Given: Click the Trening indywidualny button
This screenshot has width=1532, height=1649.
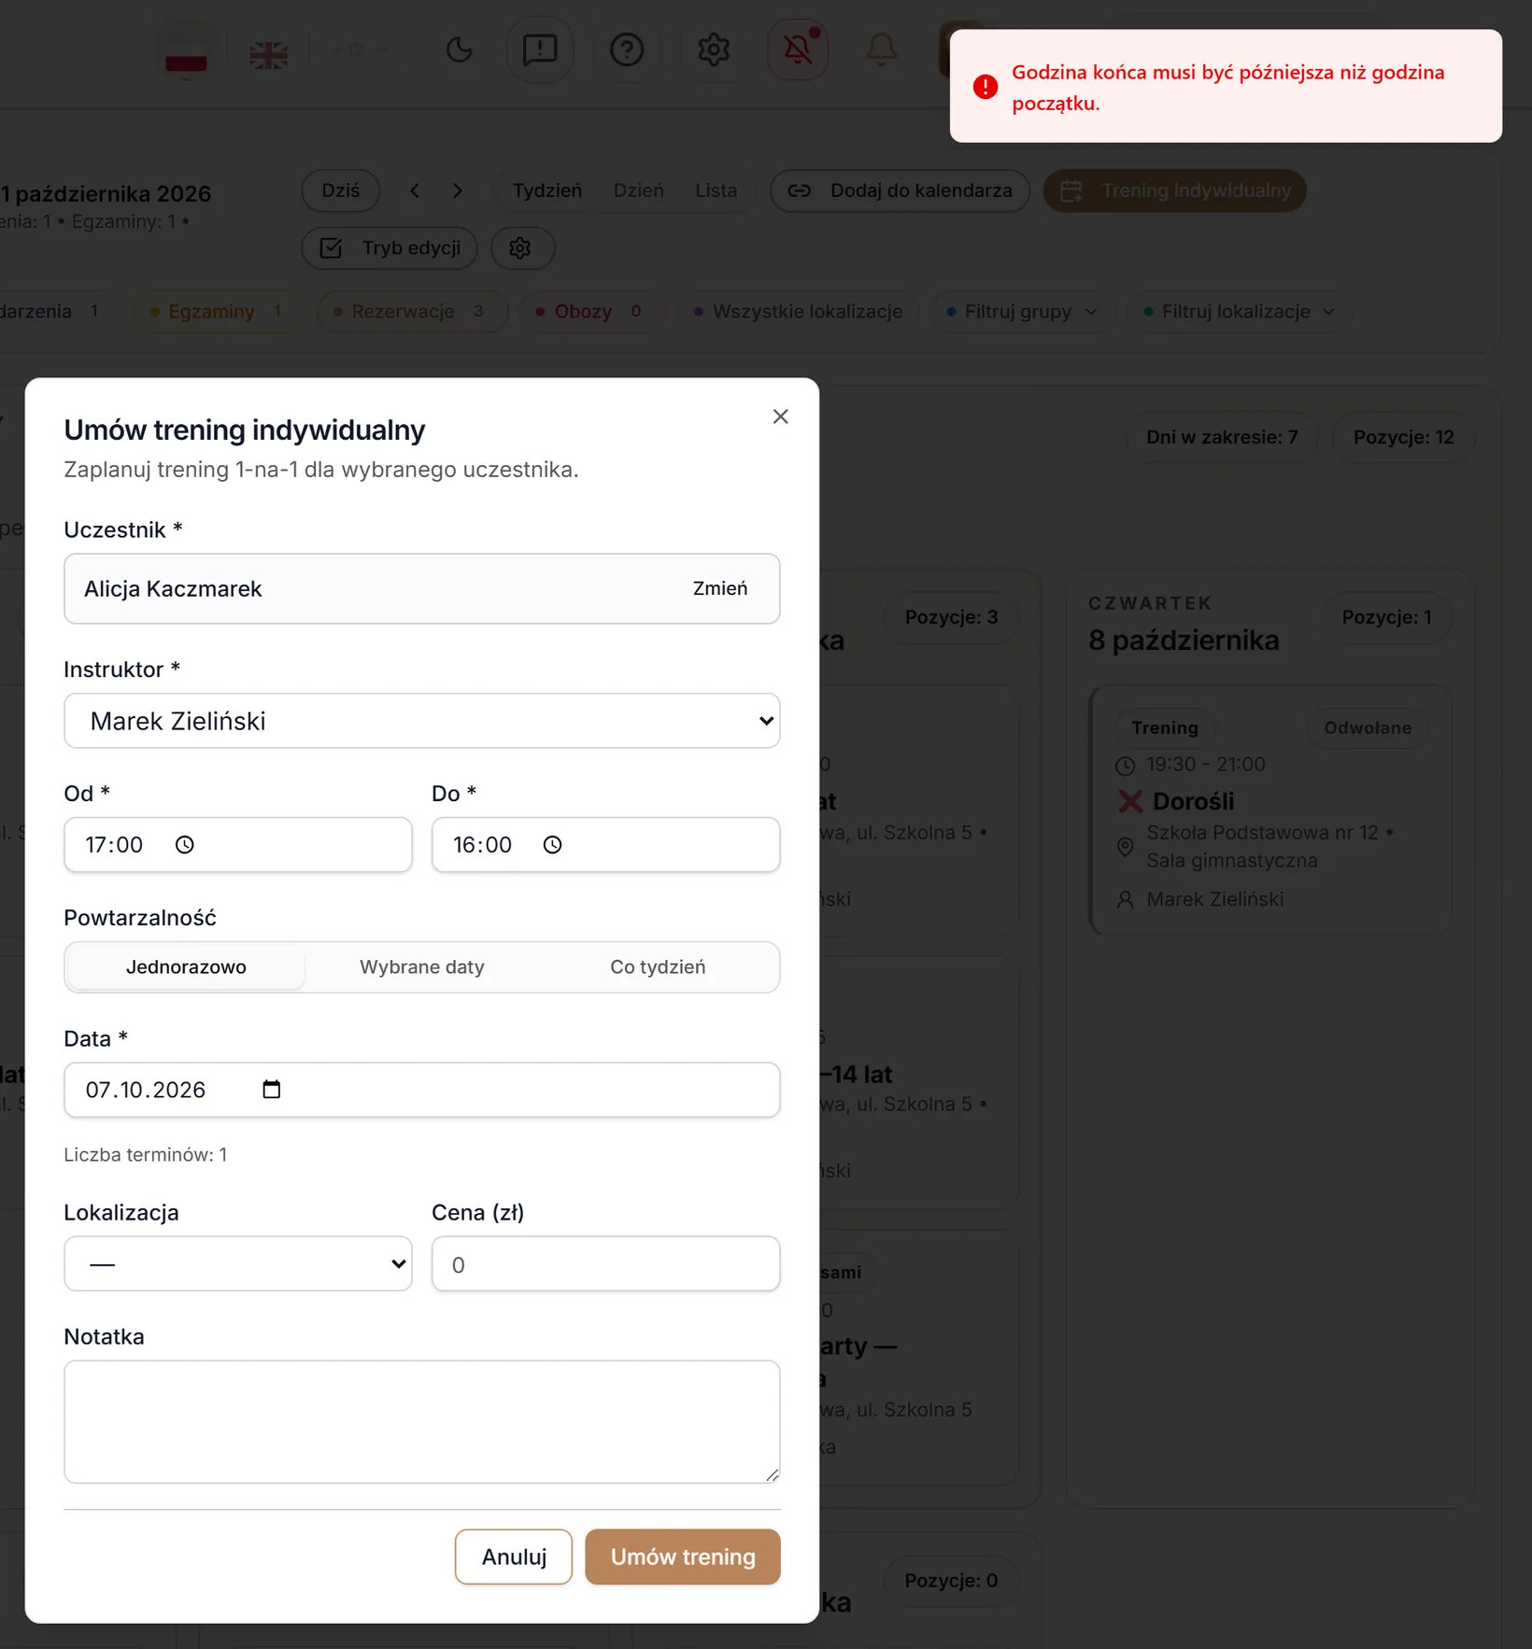Looking at the screenshot, I should (x=1175, y=190).
